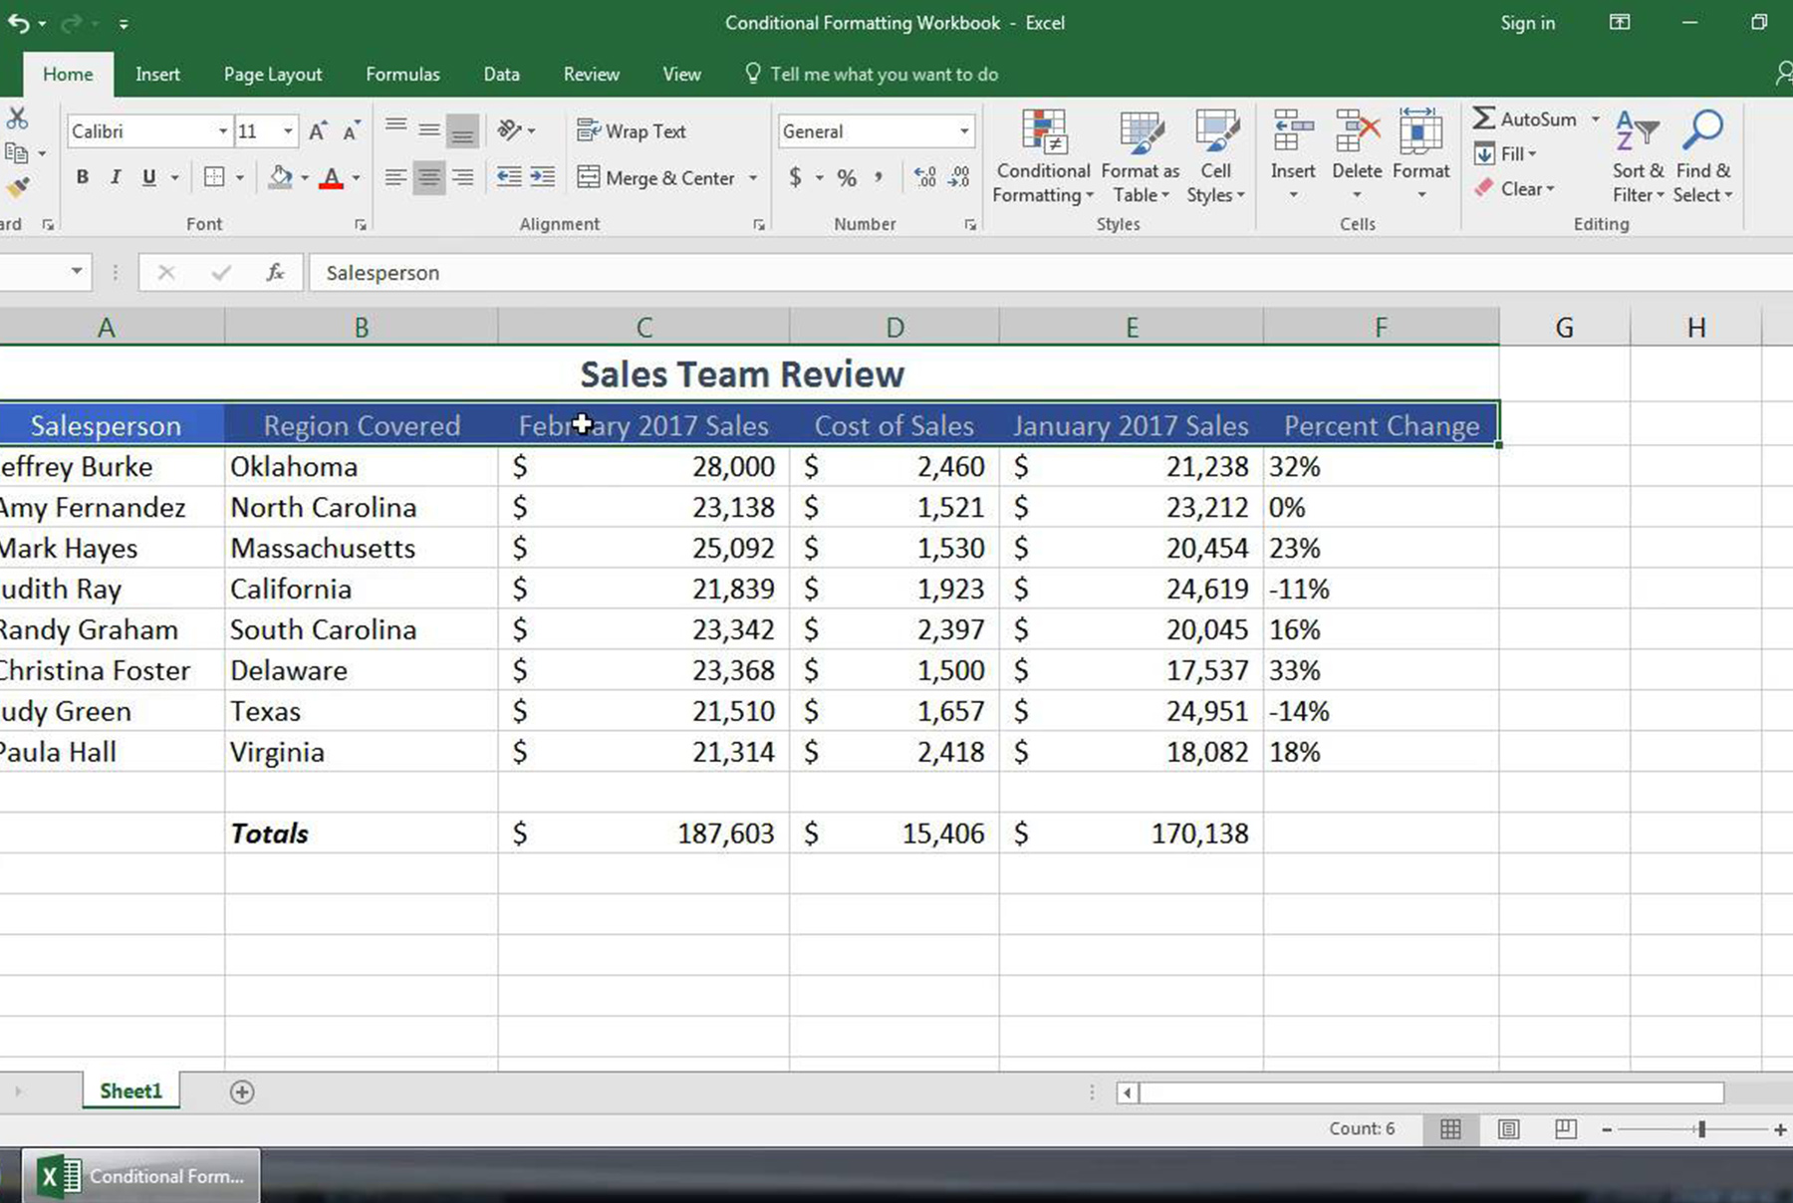Screen dimensions: 1793x1203
Task: Apply percent style number format
Action: (847, 178)
